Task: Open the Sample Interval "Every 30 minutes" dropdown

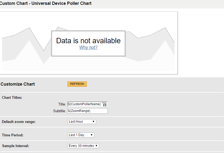Action: [83, 146]
